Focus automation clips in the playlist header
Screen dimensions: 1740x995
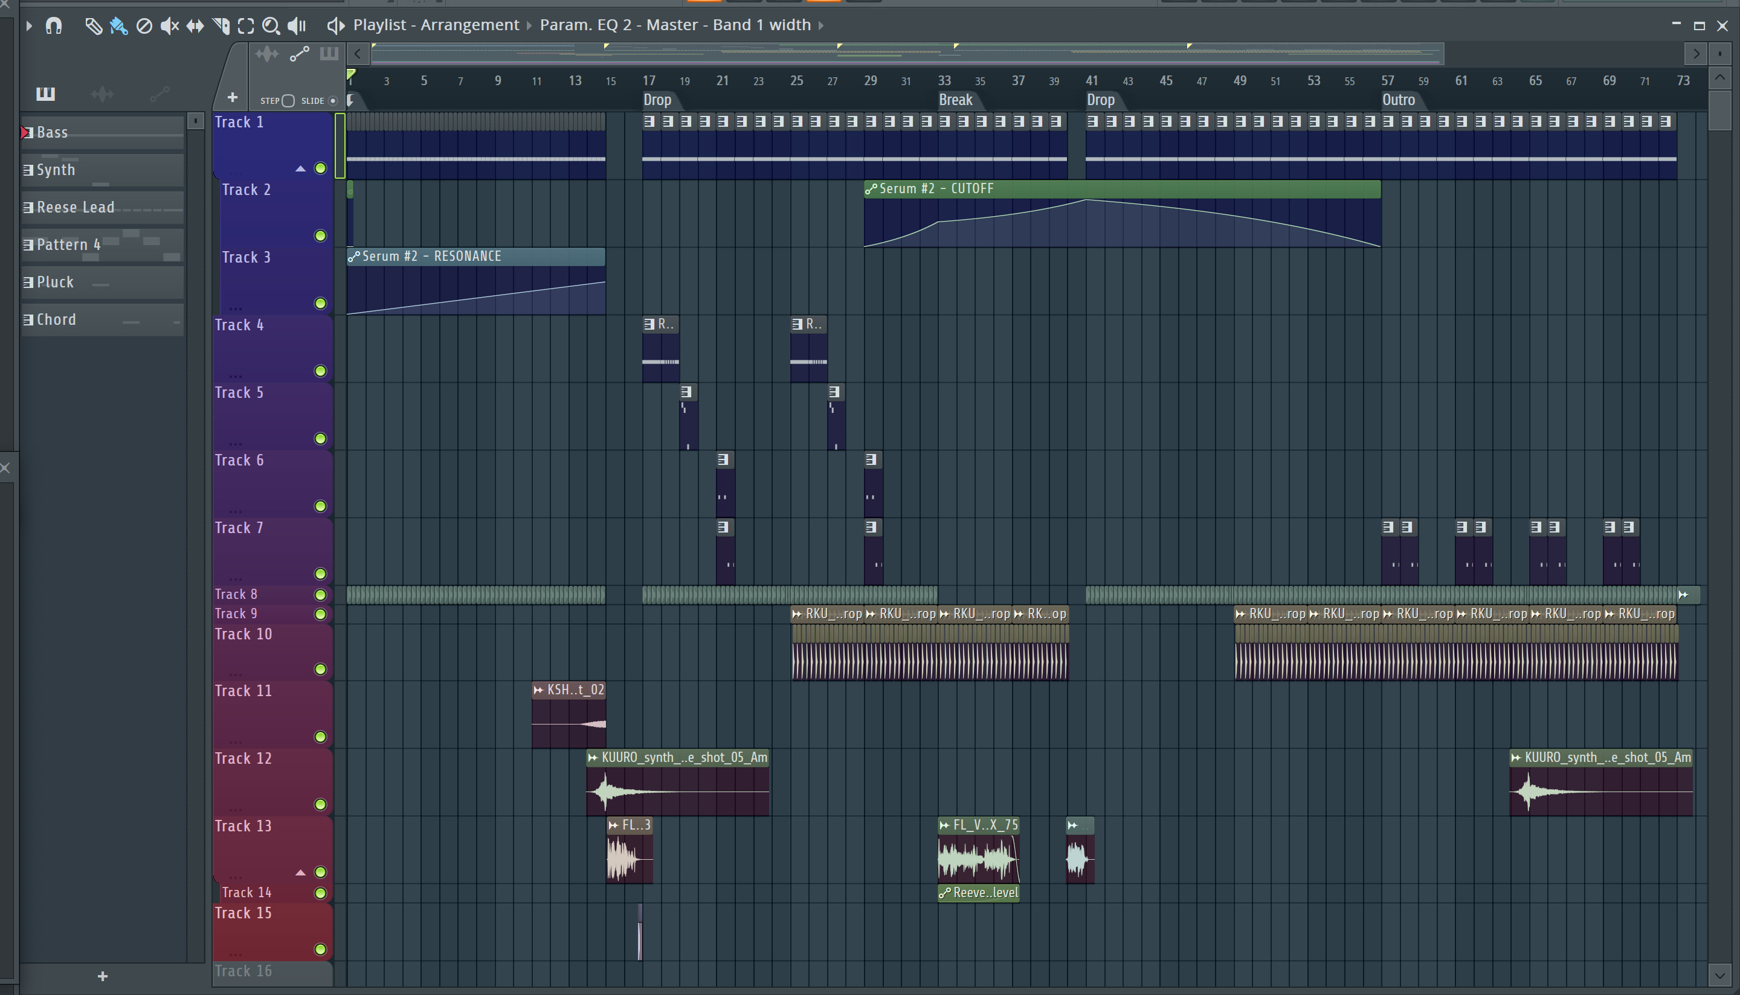tap(300, 54)
